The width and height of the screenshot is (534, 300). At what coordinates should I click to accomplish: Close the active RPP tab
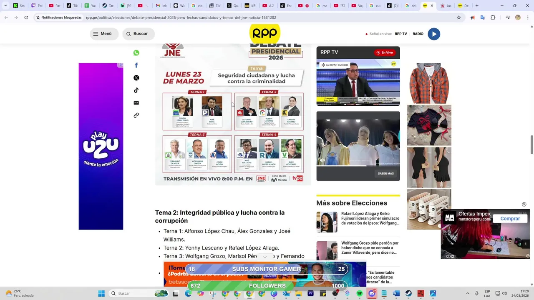(432, 6)
